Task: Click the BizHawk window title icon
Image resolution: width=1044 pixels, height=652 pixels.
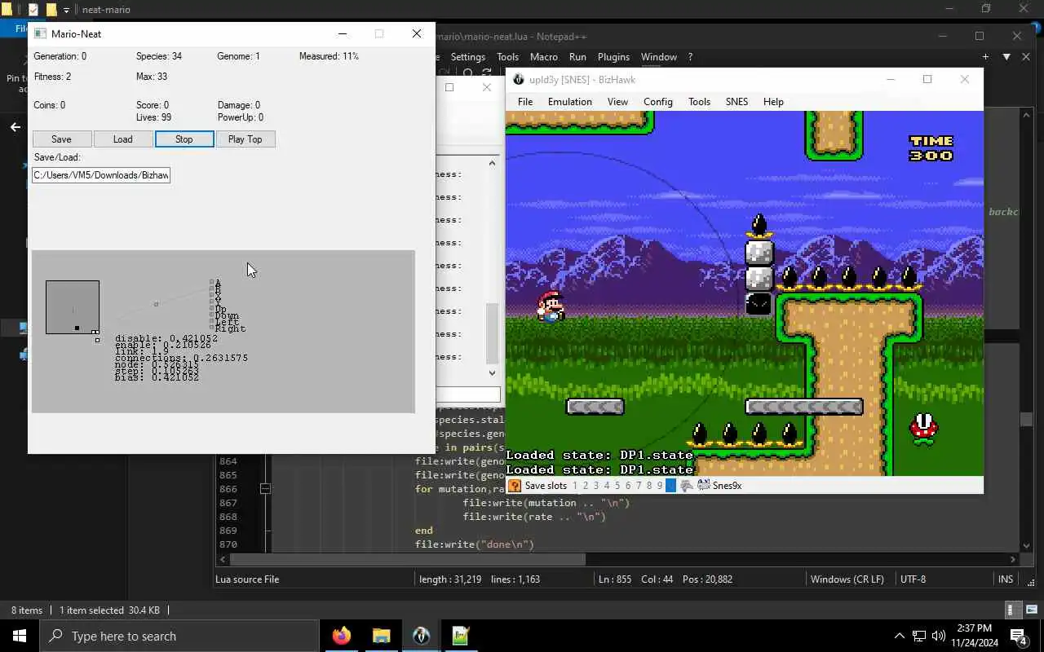Action: tap(517, 80)
